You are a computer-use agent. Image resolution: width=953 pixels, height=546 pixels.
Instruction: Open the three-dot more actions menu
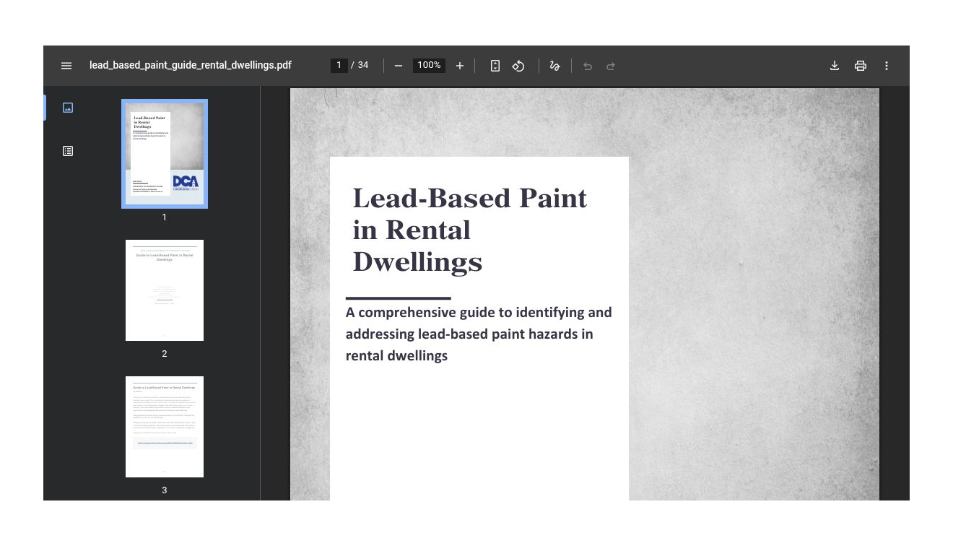click(x=887, y=66)
